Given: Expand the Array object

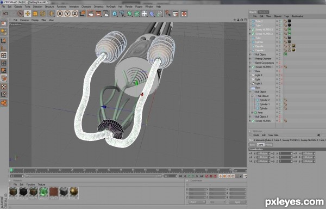Looking at the screenshot, I should pyautogui.click(x=252, y=113).
